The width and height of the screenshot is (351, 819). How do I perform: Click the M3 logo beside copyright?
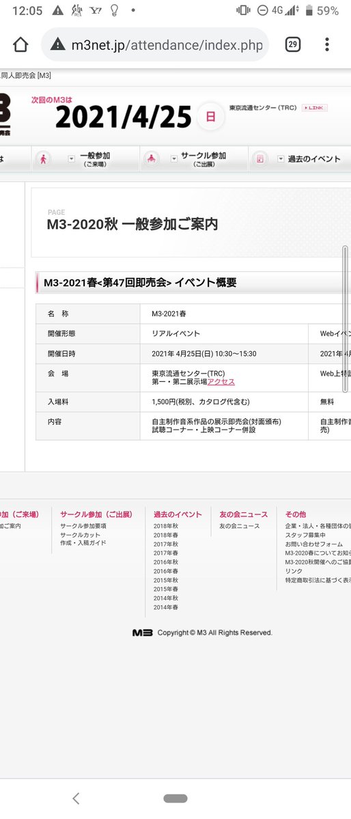(143, 633)
